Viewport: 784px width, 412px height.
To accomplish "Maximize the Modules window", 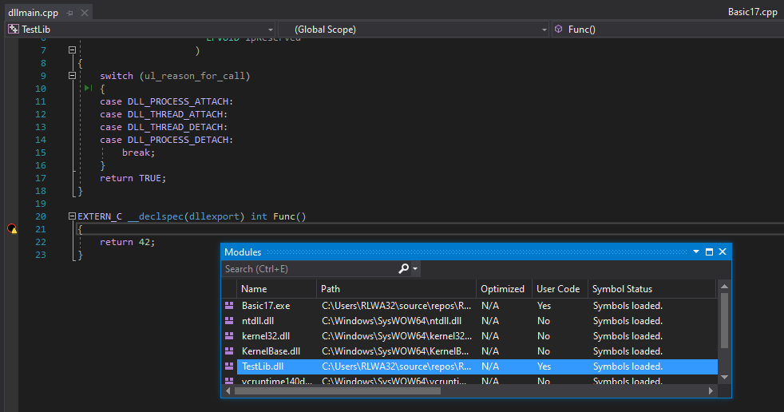I will (709, 252).
